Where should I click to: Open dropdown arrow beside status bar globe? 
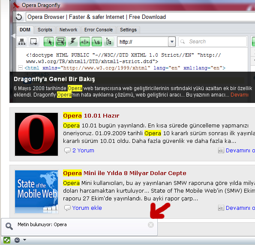pos(24,240)
